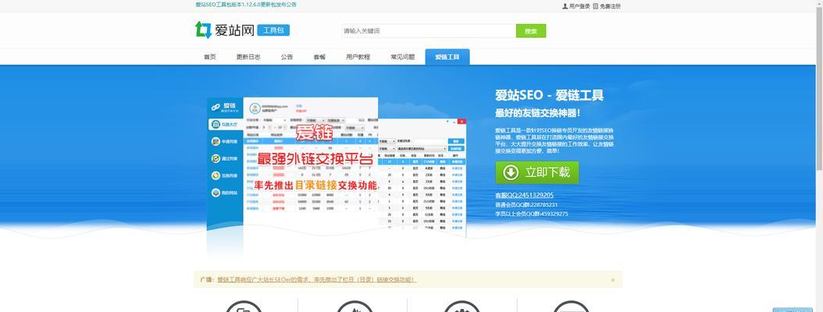823x312 pixels.
Task: Open the 1.12.6.0 update announcement link
Action: 246,5
